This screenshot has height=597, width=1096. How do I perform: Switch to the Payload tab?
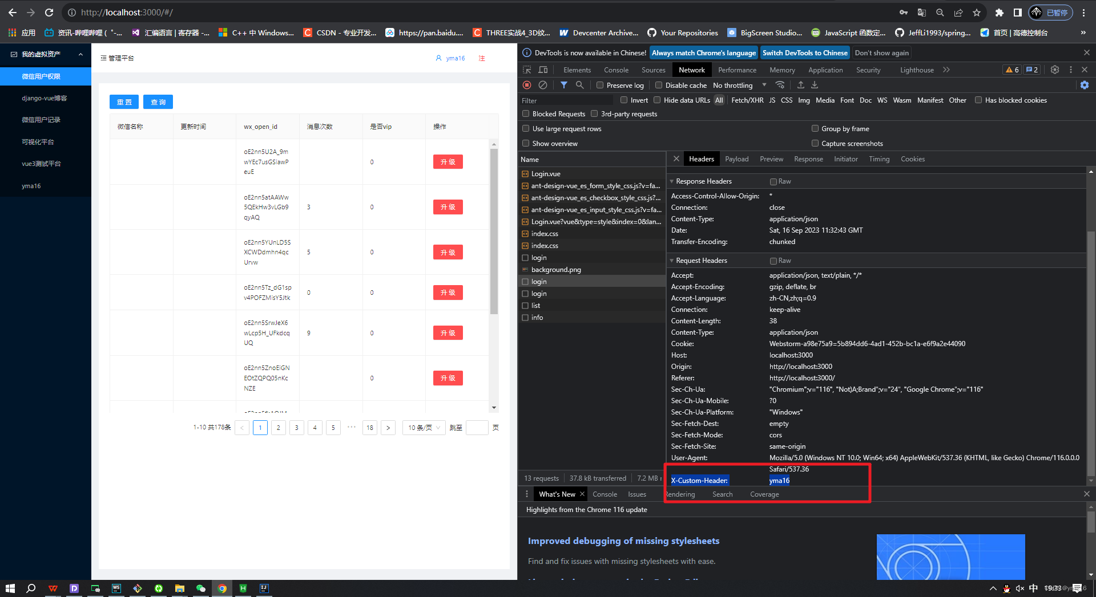click(737, 159)
